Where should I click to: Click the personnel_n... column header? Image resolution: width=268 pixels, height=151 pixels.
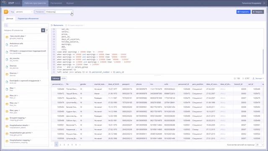[58, 84]
